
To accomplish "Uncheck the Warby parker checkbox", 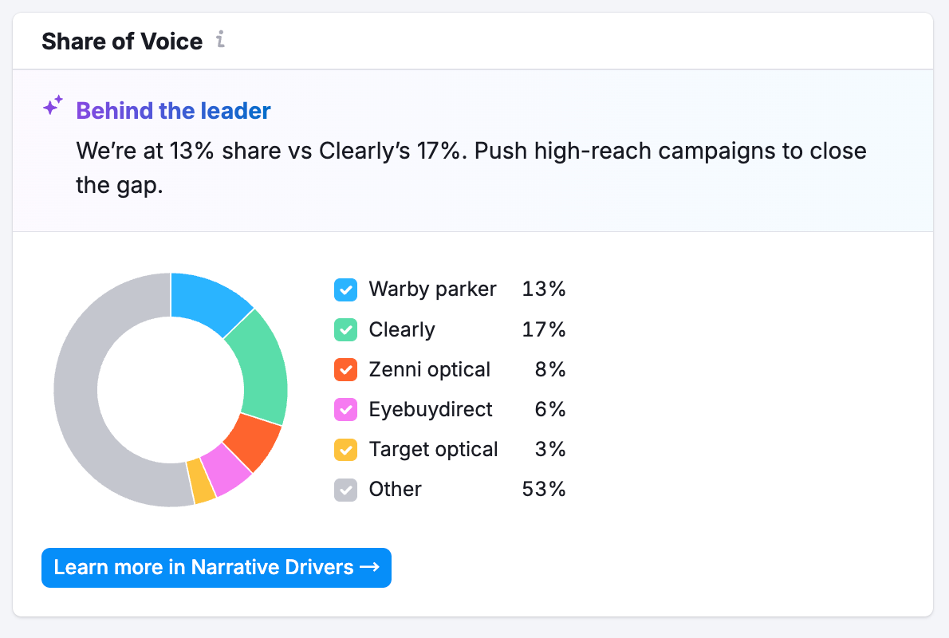I will click(x=345, y=289).
